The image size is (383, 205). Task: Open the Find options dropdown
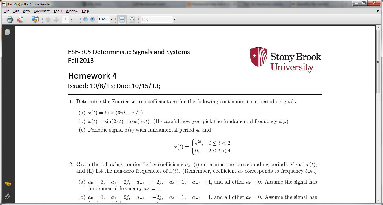pos(175,19)
